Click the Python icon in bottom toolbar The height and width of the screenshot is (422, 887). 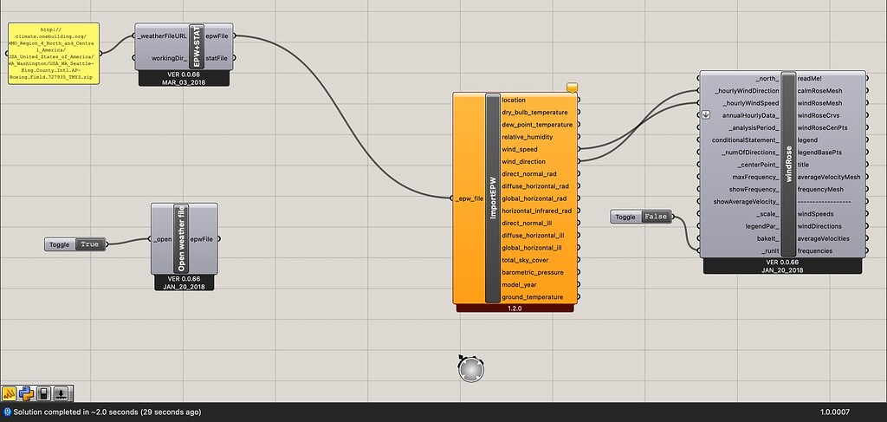tap(28, 393)
